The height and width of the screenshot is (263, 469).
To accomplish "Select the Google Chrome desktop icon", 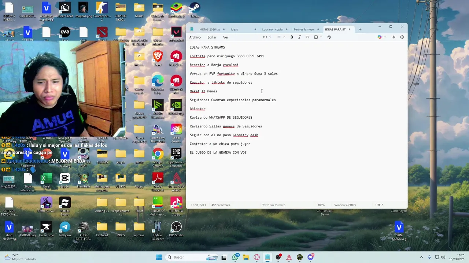I will point(158,158).
